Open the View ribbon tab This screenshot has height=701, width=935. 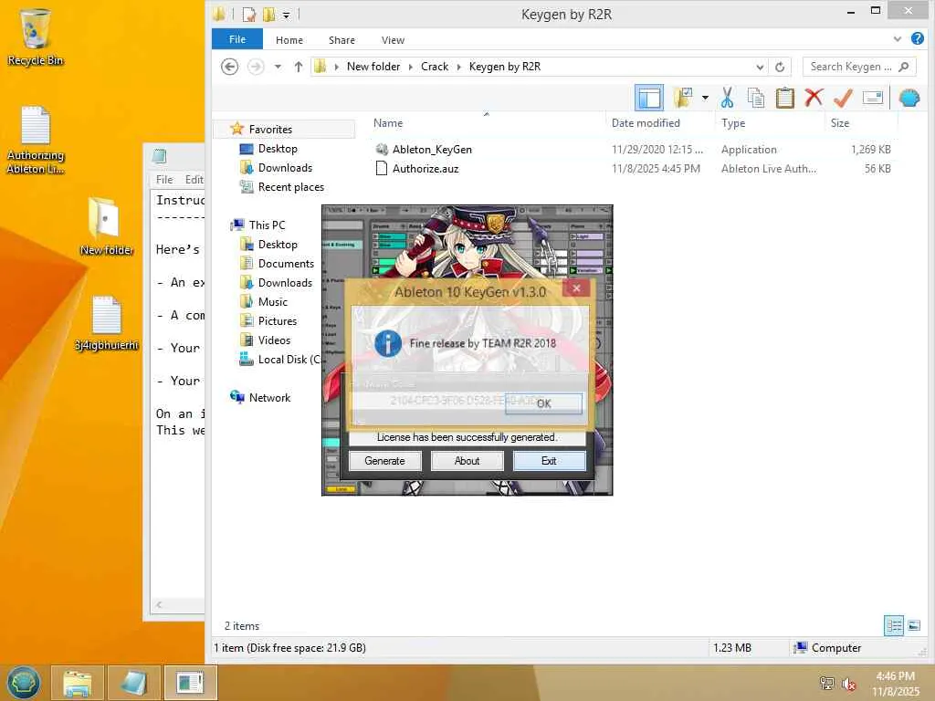393,40
